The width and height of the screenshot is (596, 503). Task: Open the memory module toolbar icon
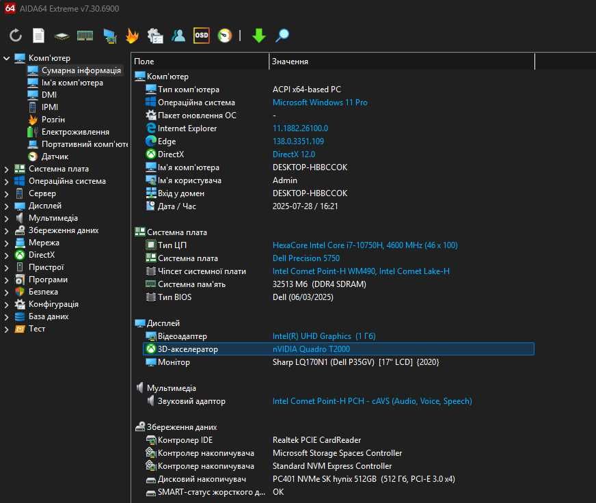coord(85,36)
